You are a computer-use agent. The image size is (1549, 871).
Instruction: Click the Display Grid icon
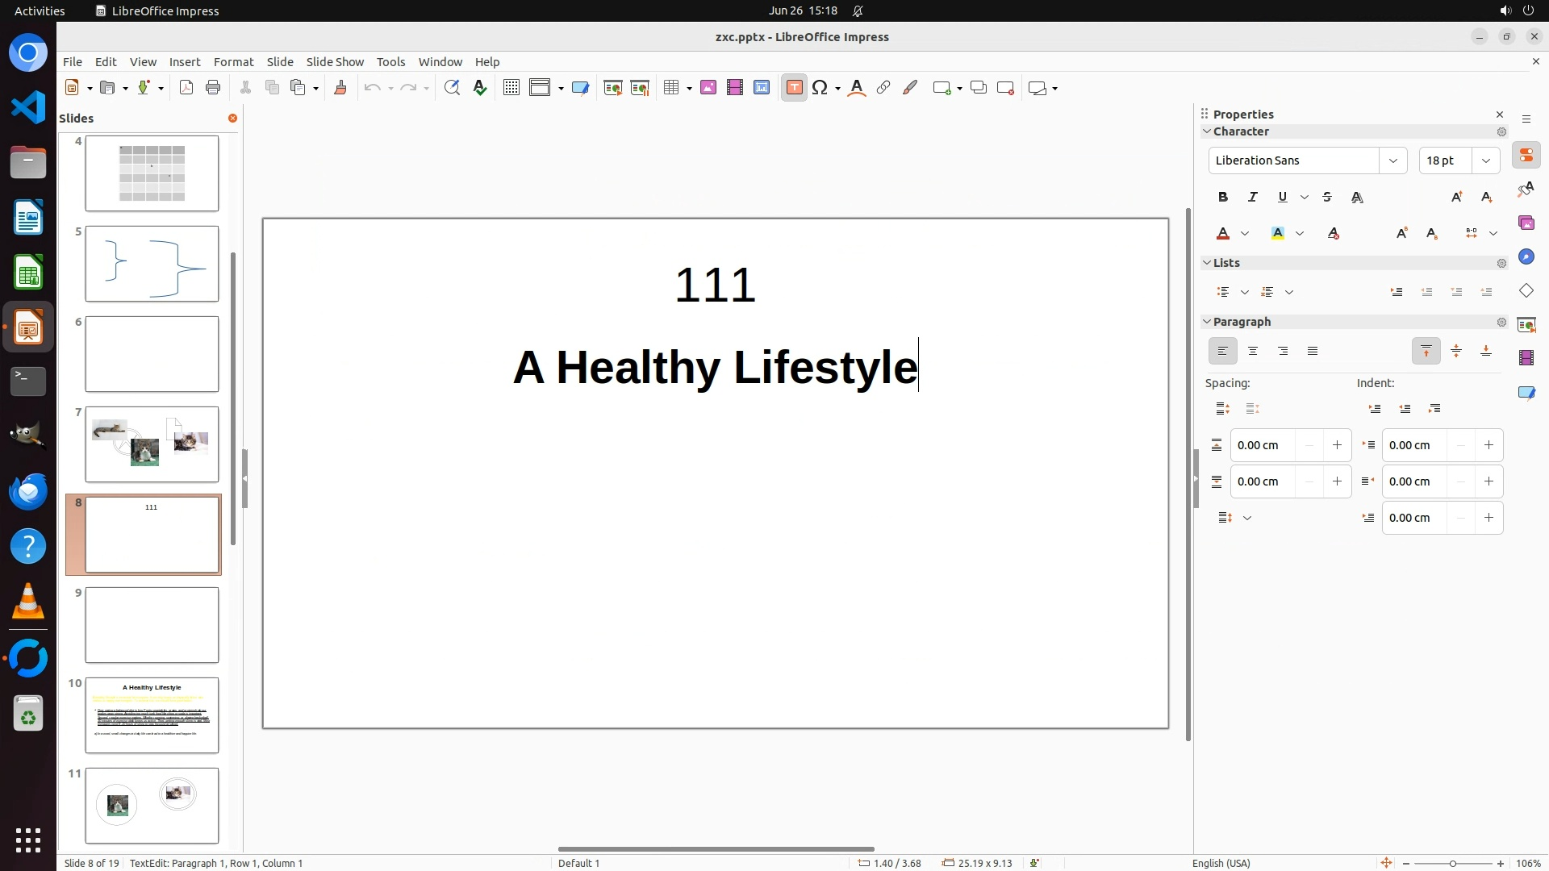pos(511,88)
